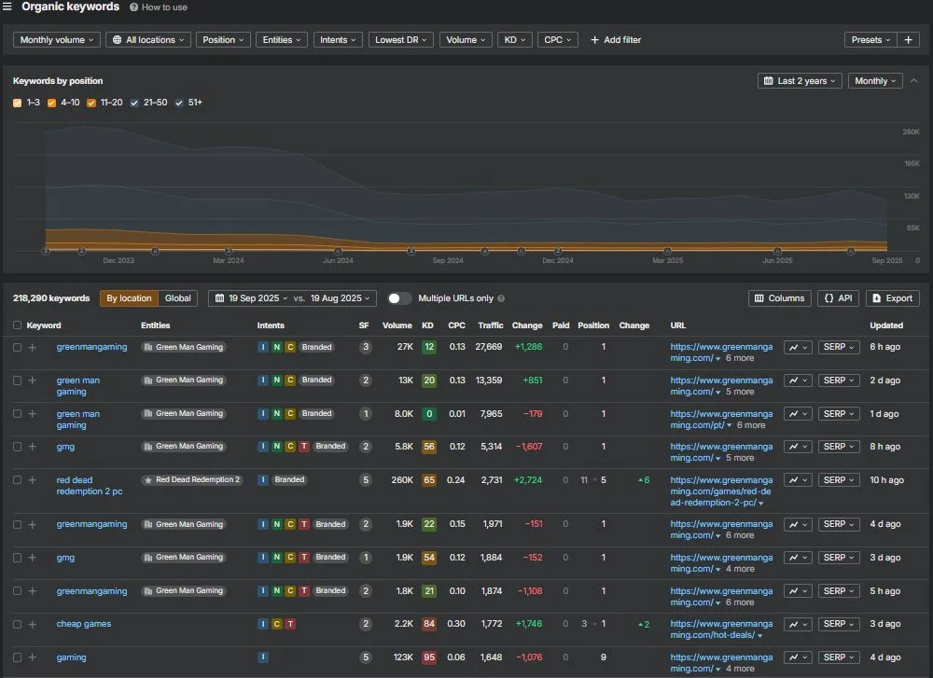Open Monthly volume dropdown

click(57, 40)
